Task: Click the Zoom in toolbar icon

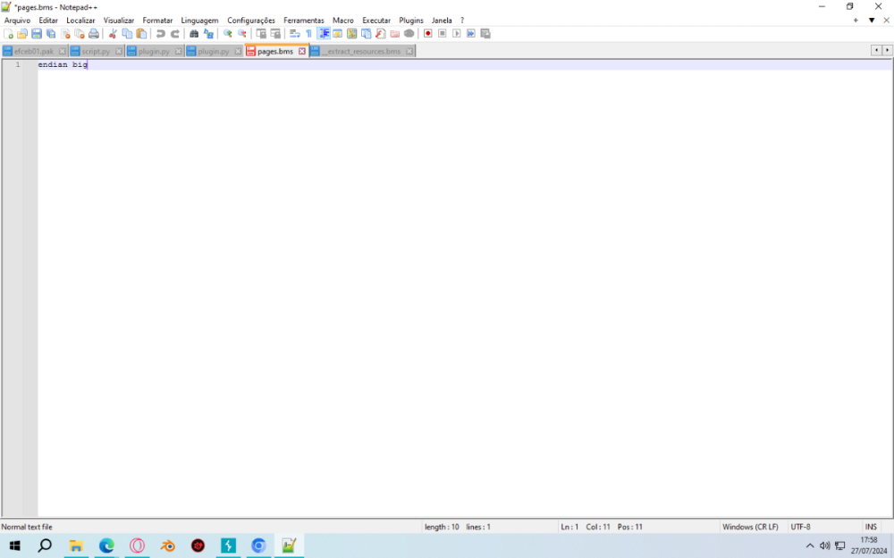Action: click(x=228, y=34)
